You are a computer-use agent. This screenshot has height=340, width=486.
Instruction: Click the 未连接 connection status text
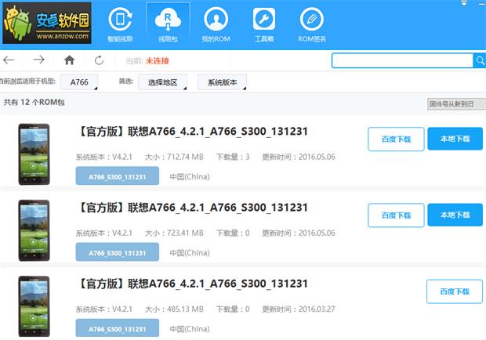point(157,60)
